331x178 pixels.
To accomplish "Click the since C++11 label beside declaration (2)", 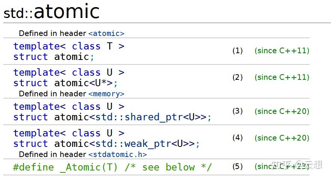I will (x=282, y=77).
